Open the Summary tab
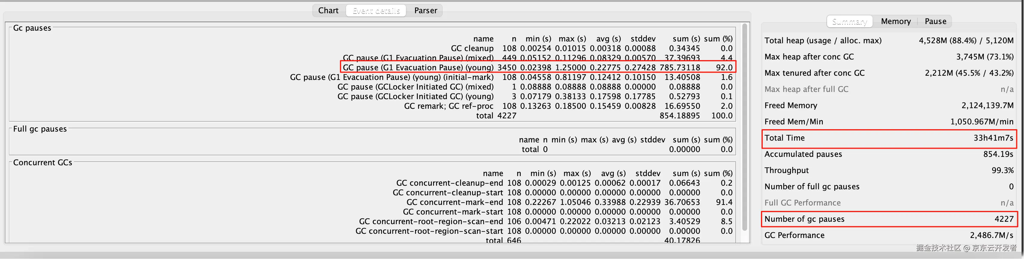 click(x=849, y=21)
